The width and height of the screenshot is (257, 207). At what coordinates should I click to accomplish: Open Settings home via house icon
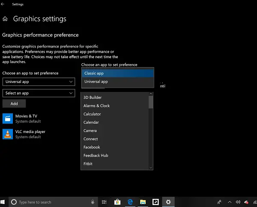[5, 19]
